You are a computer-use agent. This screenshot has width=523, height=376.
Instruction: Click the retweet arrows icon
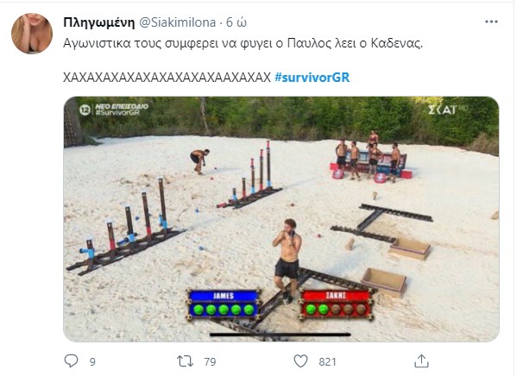pyautogui.click(x=185, y=361)
